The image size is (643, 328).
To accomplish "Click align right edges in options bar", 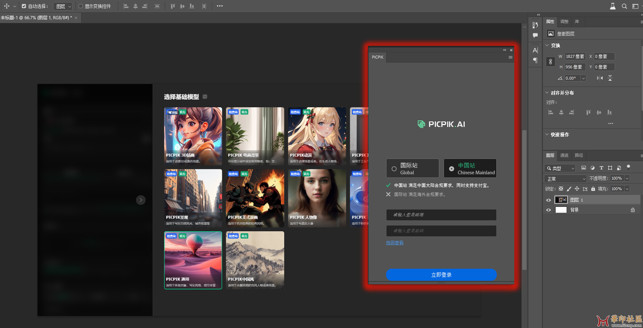I will point(144,6).
